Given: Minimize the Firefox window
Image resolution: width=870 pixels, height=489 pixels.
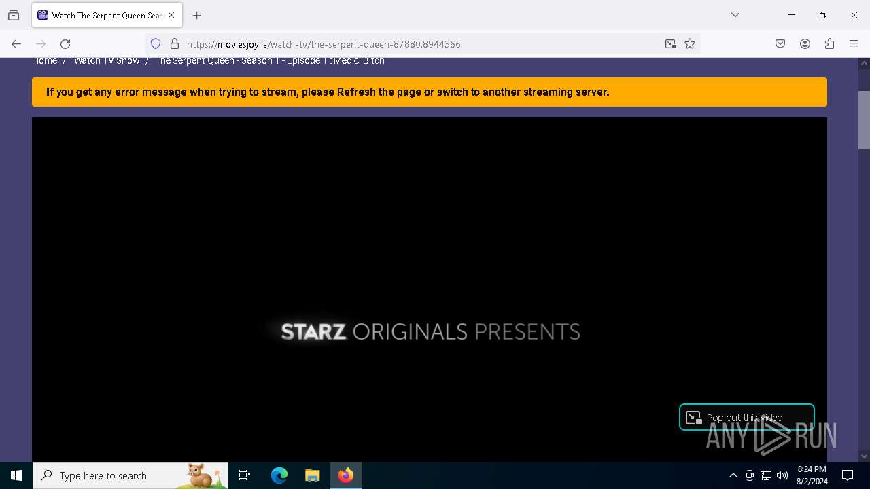Looking at the screenshot, I should (x=792, y=15).
